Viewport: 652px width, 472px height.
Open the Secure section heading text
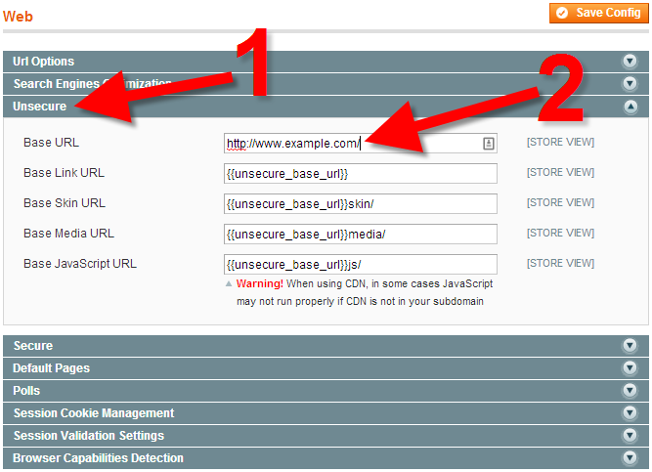pyautogui.click(x=32, y=346)
